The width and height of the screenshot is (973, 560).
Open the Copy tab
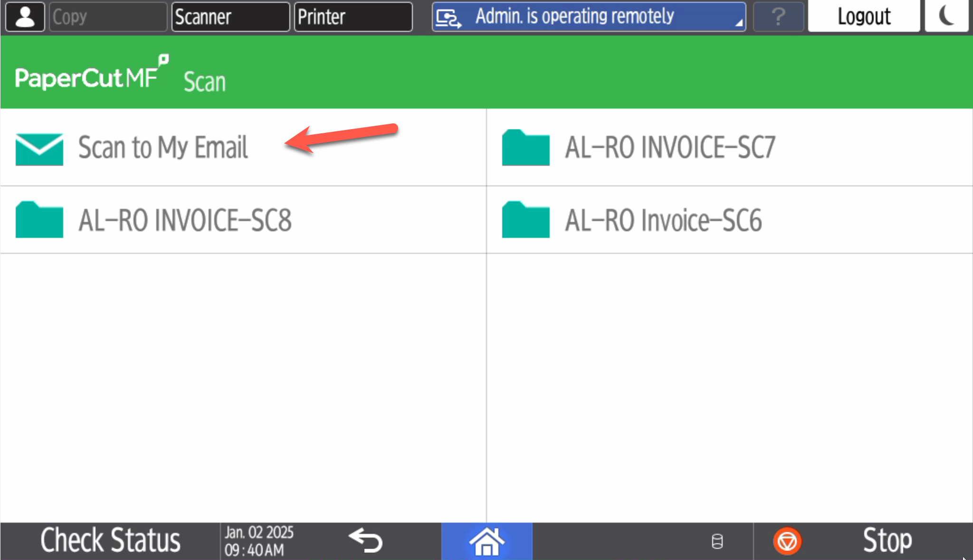[108, 17]
